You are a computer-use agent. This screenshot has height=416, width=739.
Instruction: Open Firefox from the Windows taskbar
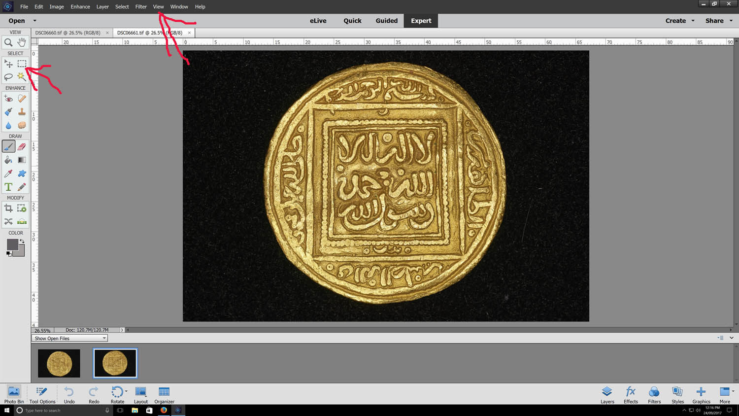click(x=164, y=410)
